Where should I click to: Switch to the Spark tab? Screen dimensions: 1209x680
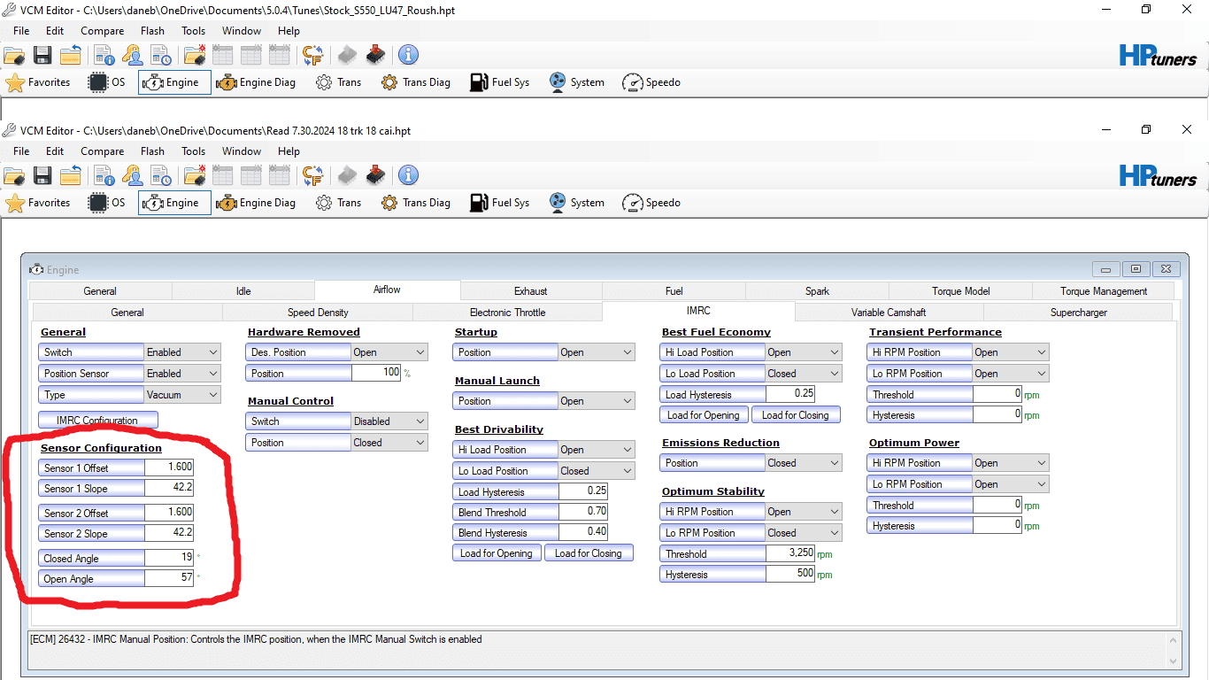(x=818, y=291)
